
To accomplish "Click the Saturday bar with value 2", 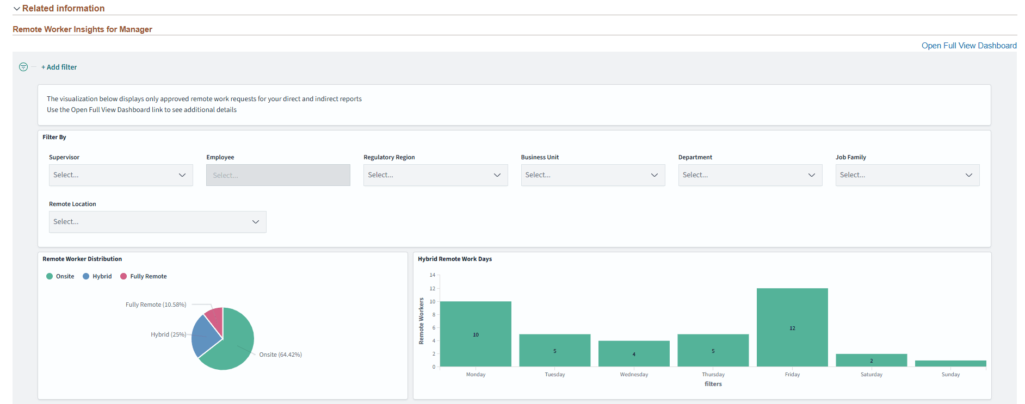I will [872, 360].
